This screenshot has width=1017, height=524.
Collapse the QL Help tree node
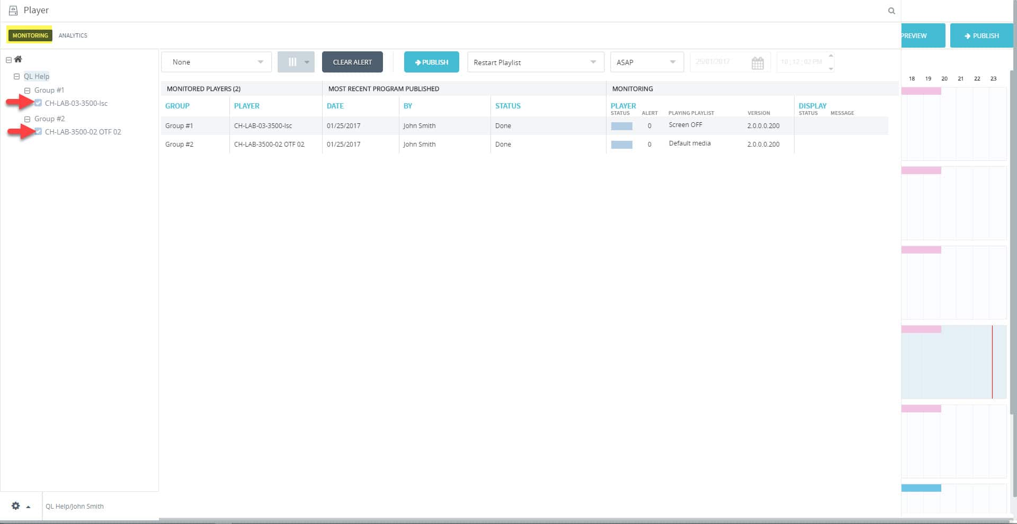click(x=16, y=76)
